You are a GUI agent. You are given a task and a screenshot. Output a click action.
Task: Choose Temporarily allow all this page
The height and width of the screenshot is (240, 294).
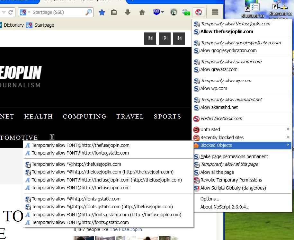coord(229,164)
